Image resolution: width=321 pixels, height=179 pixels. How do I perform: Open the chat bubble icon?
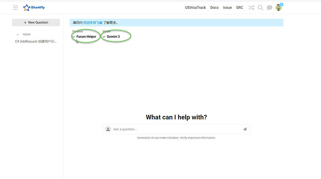269,8
